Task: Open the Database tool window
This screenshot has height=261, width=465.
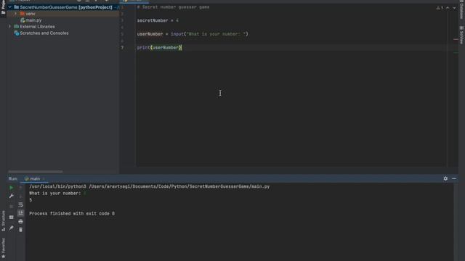Action: (x=461, y=10)
